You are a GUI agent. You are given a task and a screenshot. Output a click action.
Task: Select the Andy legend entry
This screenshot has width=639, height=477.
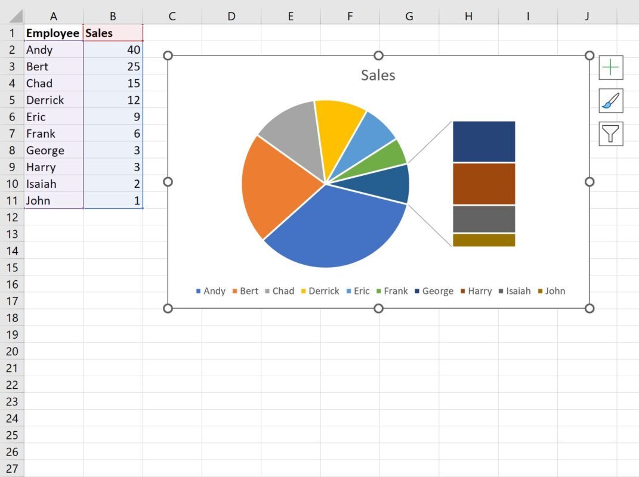(211, 291)
